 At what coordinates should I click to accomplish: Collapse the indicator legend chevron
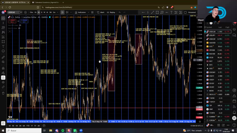coord(10,31)
